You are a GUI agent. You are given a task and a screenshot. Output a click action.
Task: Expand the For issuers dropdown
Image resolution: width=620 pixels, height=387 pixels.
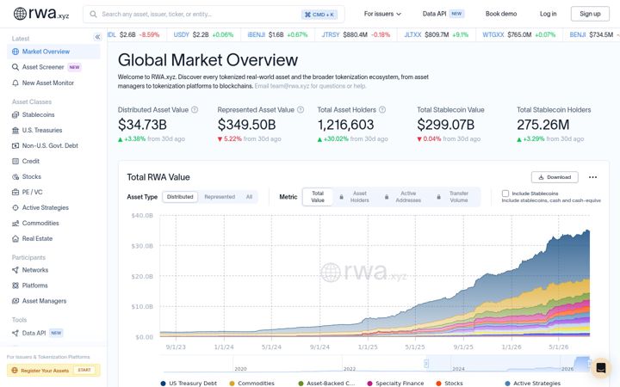click(382, 14)
